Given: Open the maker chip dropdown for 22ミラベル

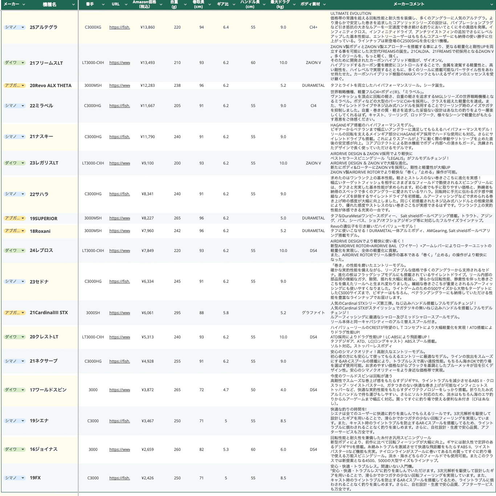Looking at the screenshot, I should (x=23, y=106).
